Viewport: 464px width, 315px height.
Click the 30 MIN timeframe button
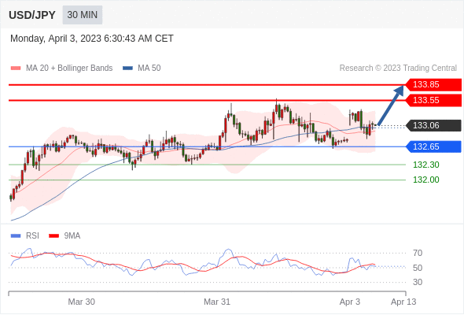83,15
